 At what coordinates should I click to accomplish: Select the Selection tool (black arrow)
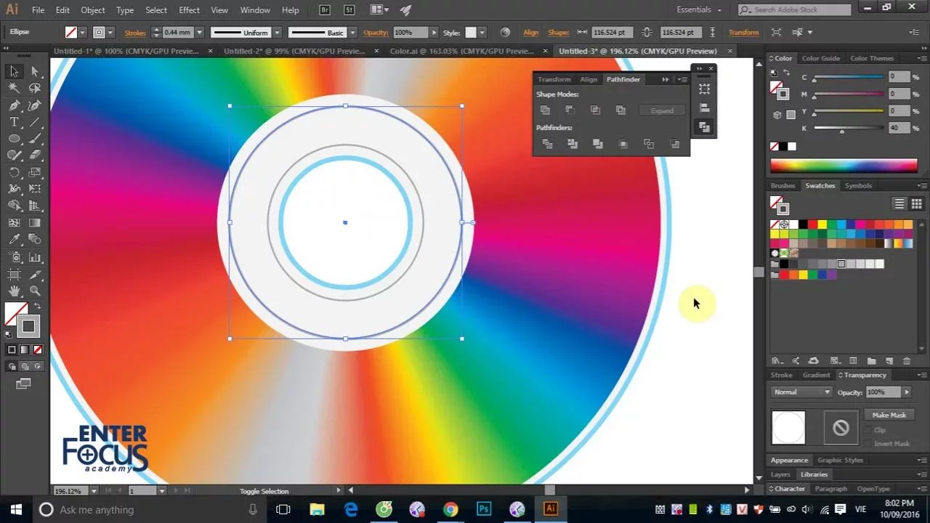(x=14, y=71)
